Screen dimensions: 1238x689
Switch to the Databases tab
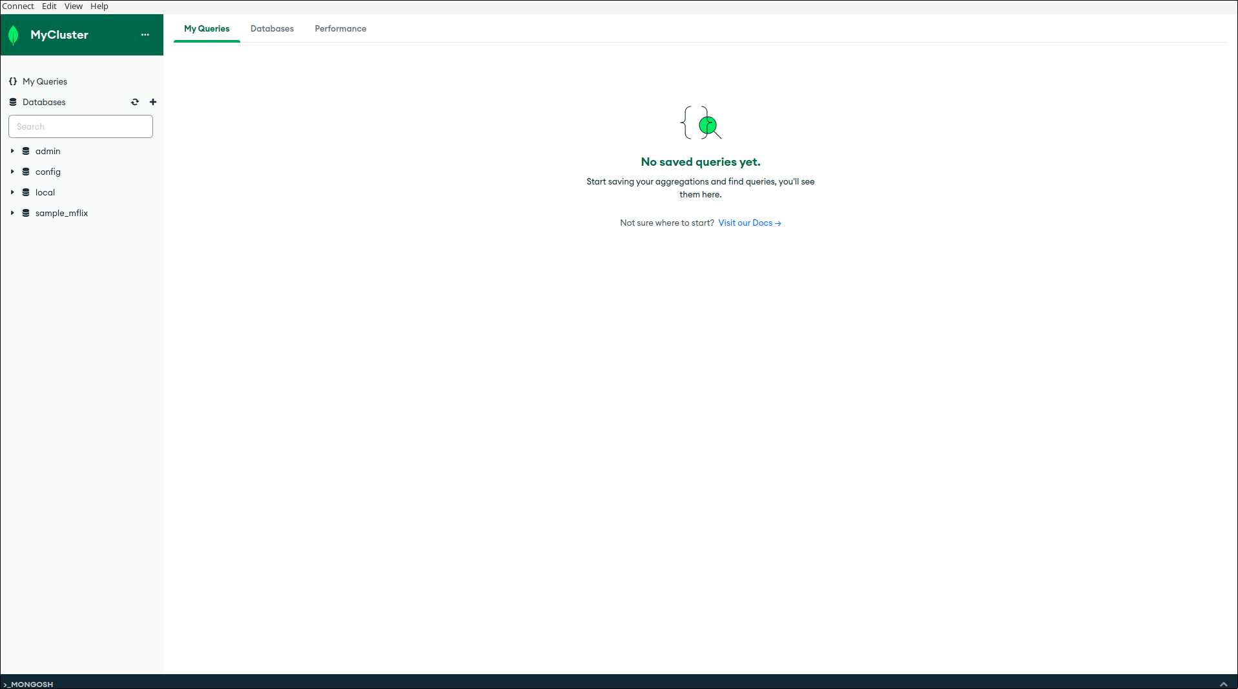point(272,29)
